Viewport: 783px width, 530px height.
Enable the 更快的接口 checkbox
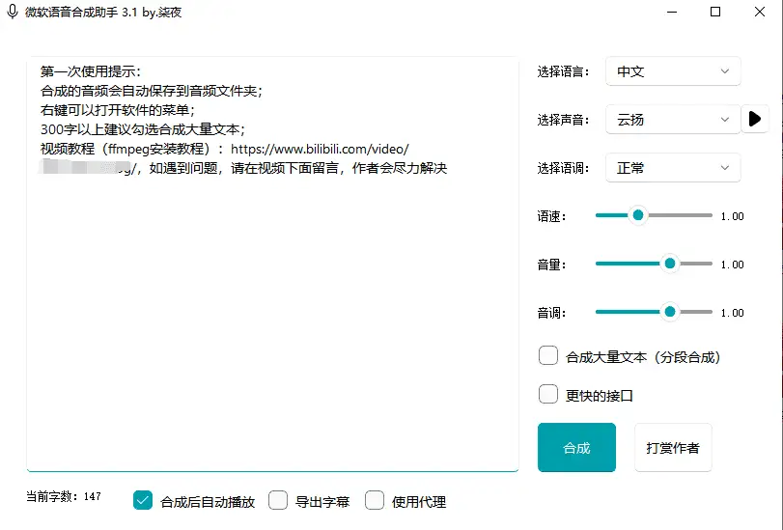click(x=548, y=394)
